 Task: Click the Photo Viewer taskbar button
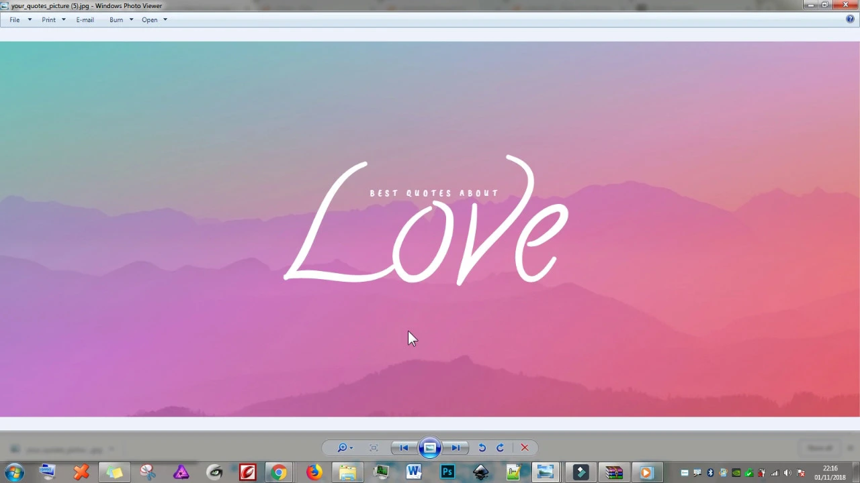coord(546,473)
